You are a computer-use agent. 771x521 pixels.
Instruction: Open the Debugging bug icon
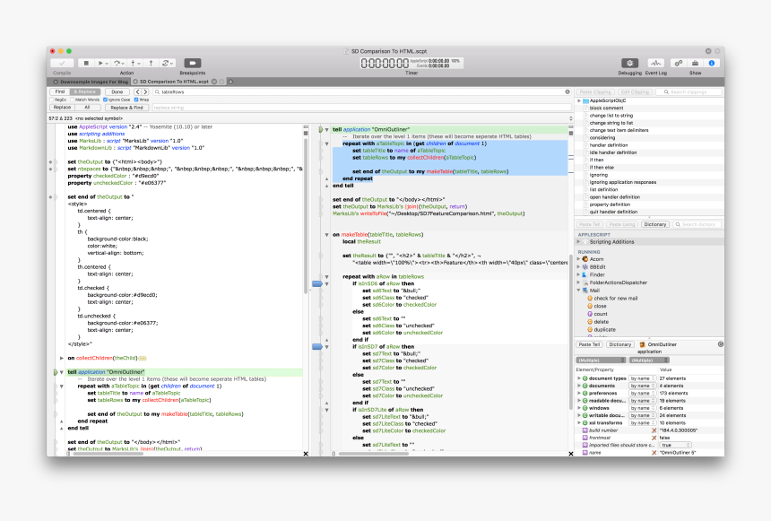629,63
